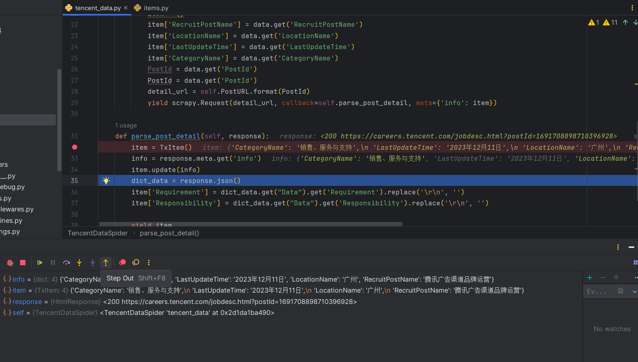Hide the debug tool window
The image size is (638, 362).
click(x=631, y=247)
